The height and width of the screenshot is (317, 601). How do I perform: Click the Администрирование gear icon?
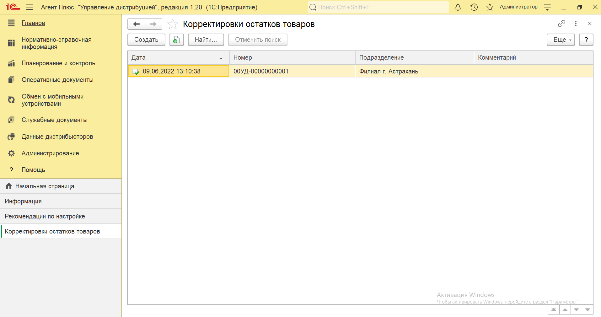[x=11, y=153]
